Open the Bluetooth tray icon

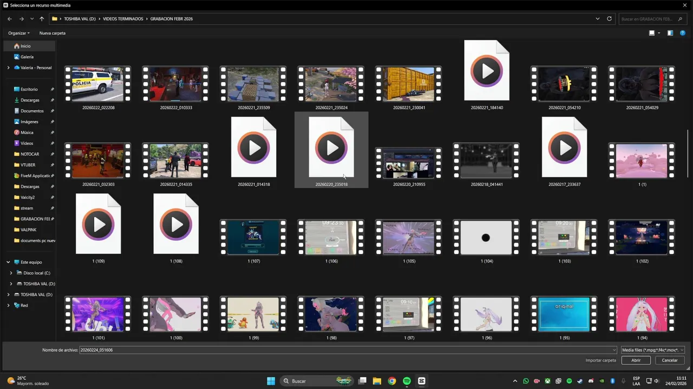click(x=612, y=381)
